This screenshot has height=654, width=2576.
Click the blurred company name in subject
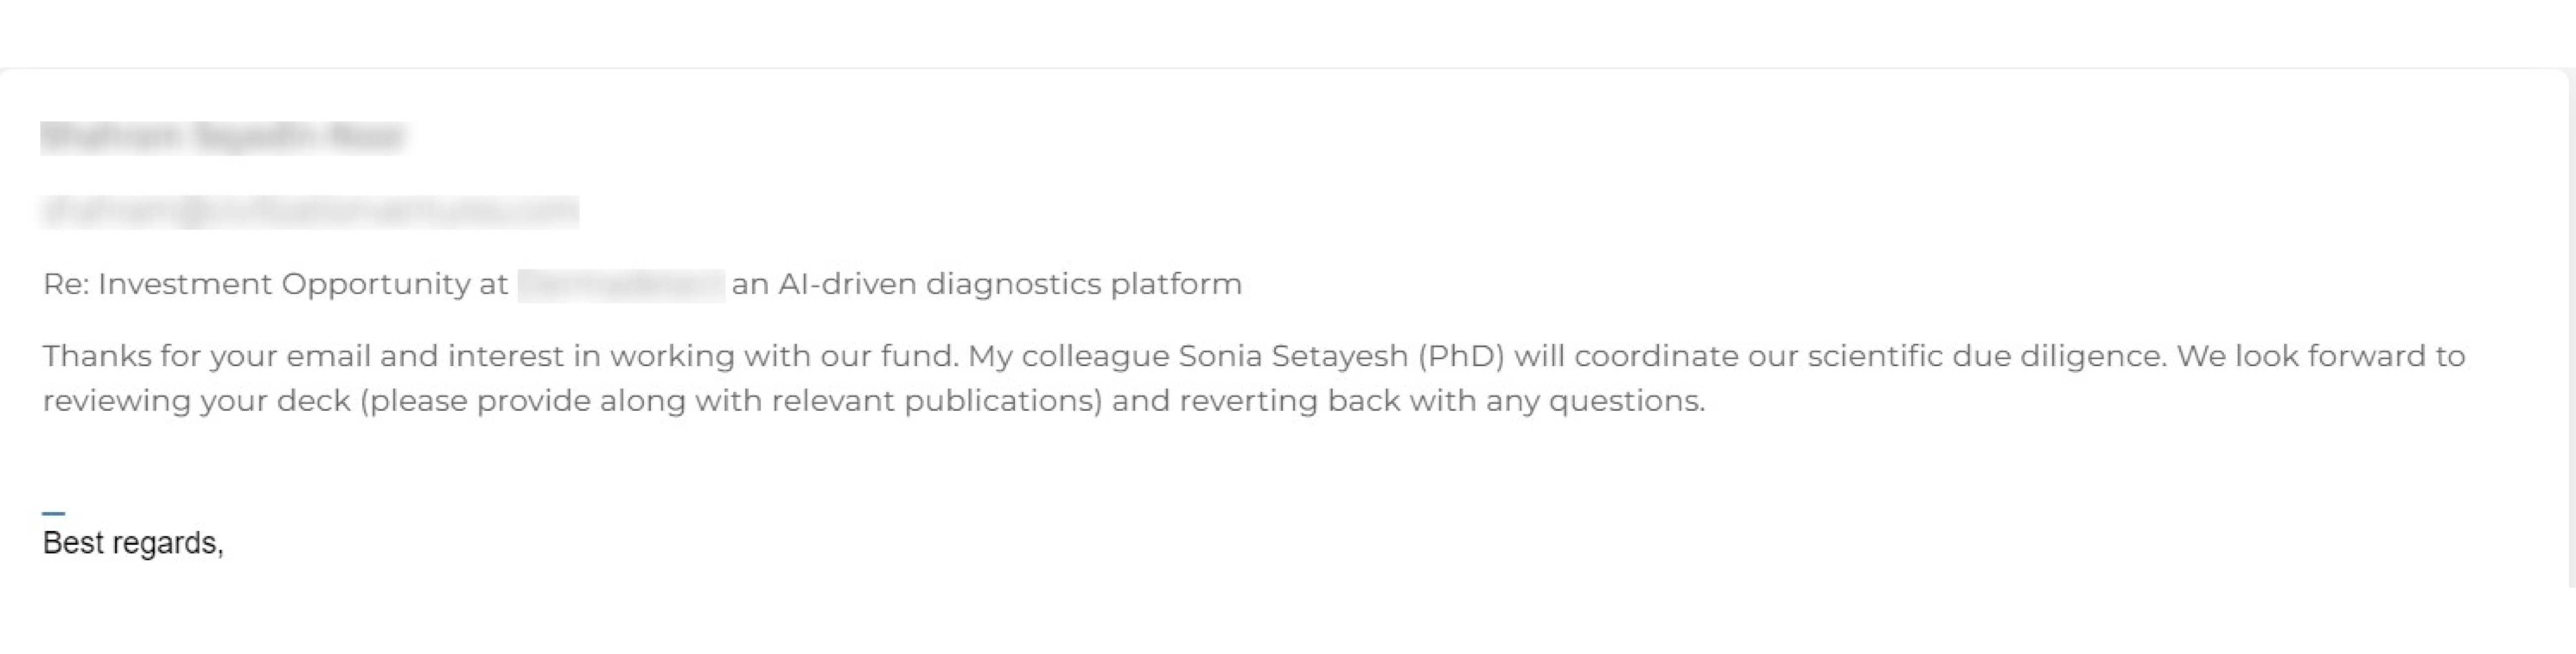coord(620,285)
